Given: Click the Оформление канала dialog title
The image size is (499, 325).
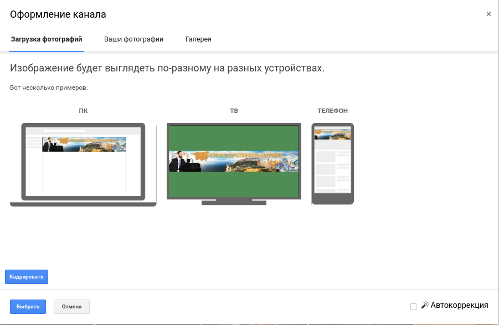Looking at the screenshot, I should [58, 14].
